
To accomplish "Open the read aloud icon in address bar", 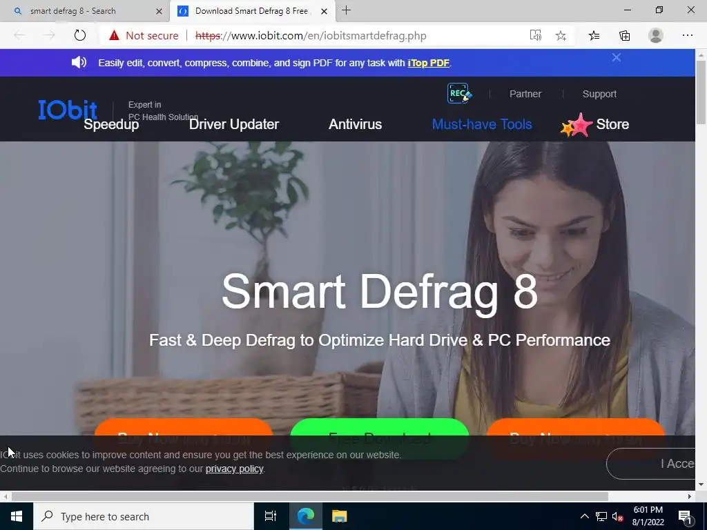I will click(535, 35).
